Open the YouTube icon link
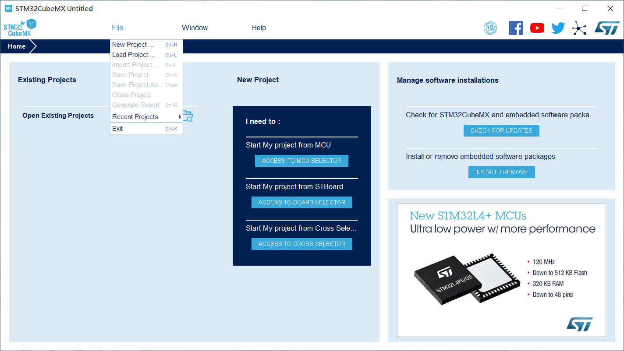Viewport: 624px width, 351px height. pyautogui.click(x=537, y=28)
